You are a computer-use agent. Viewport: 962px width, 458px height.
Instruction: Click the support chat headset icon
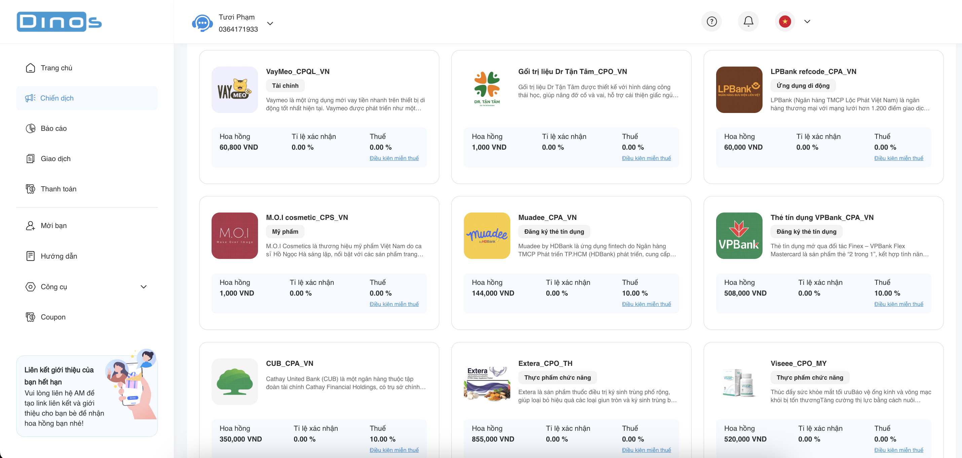pos(202,23)
